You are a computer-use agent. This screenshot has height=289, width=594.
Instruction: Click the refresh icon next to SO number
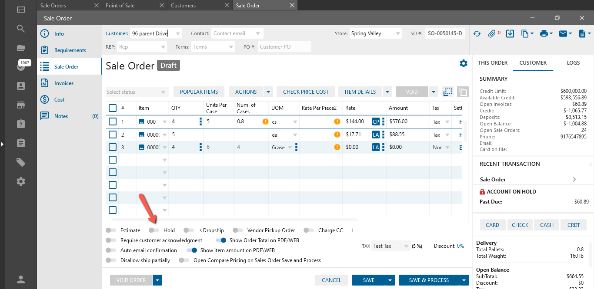tap(477, 33)
